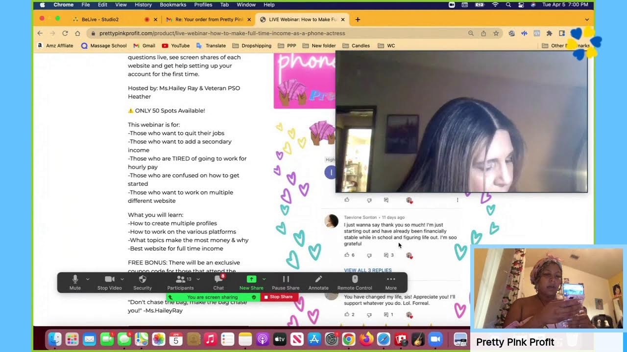Click the Apple menu logo
This screenshot has width=627, height=352.
point(42,4)
